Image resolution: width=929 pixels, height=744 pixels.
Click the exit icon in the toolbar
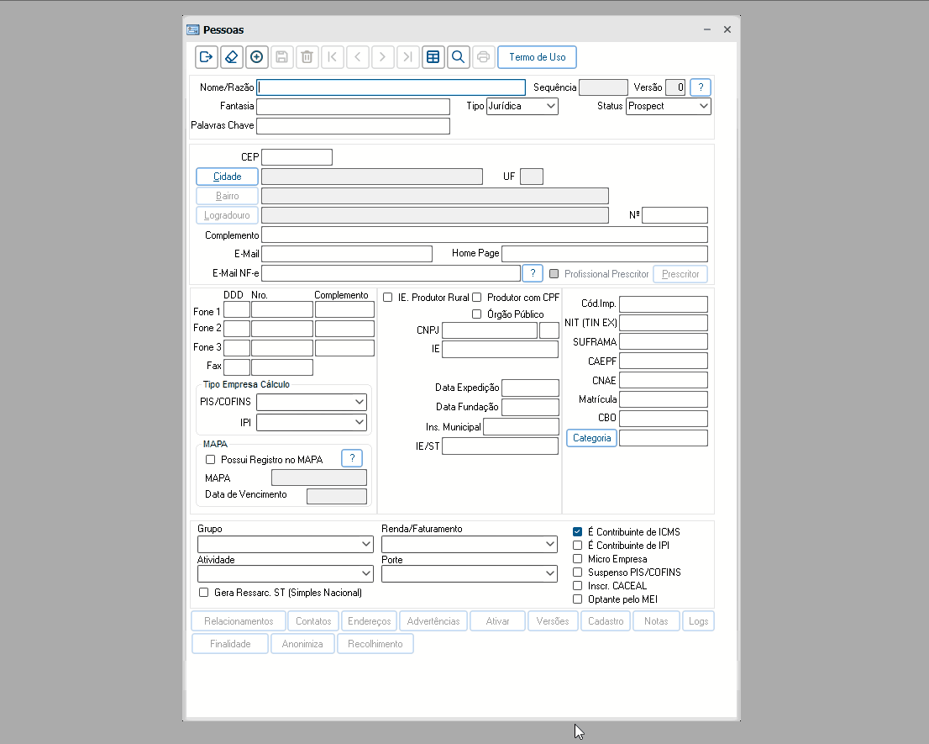point(206,57)
